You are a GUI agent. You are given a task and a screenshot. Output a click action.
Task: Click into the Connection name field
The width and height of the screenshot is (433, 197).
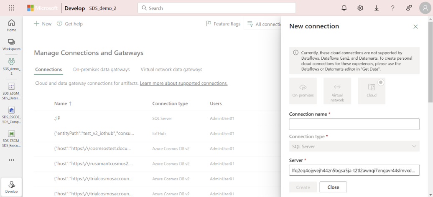(x=354, y=124)
